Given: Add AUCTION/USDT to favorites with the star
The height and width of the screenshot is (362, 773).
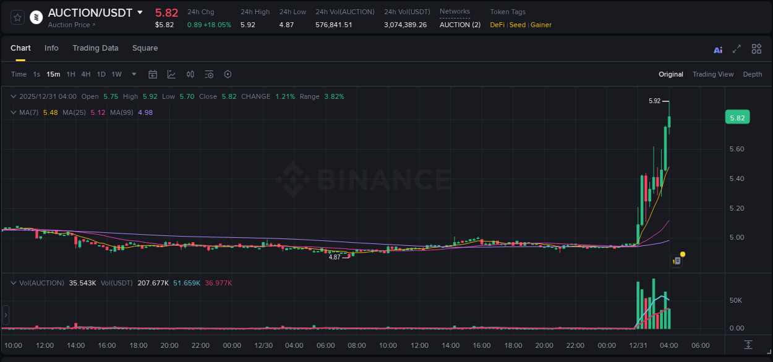Looking at the screenshot, I should click(18, 17).
